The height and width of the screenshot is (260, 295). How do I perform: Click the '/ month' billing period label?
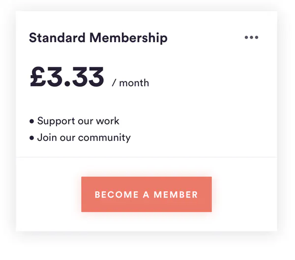[130, 83]
